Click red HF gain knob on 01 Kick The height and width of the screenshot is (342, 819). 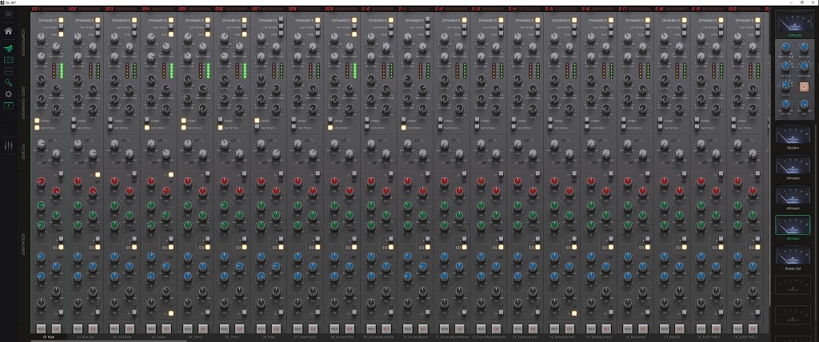(x=41, y=181)
